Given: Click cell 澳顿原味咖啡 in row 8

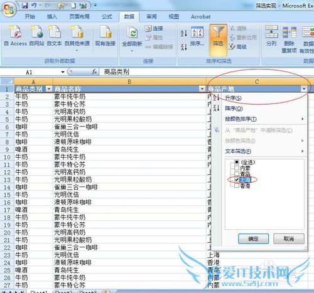Looking at the screenshot, I should 129,142.
